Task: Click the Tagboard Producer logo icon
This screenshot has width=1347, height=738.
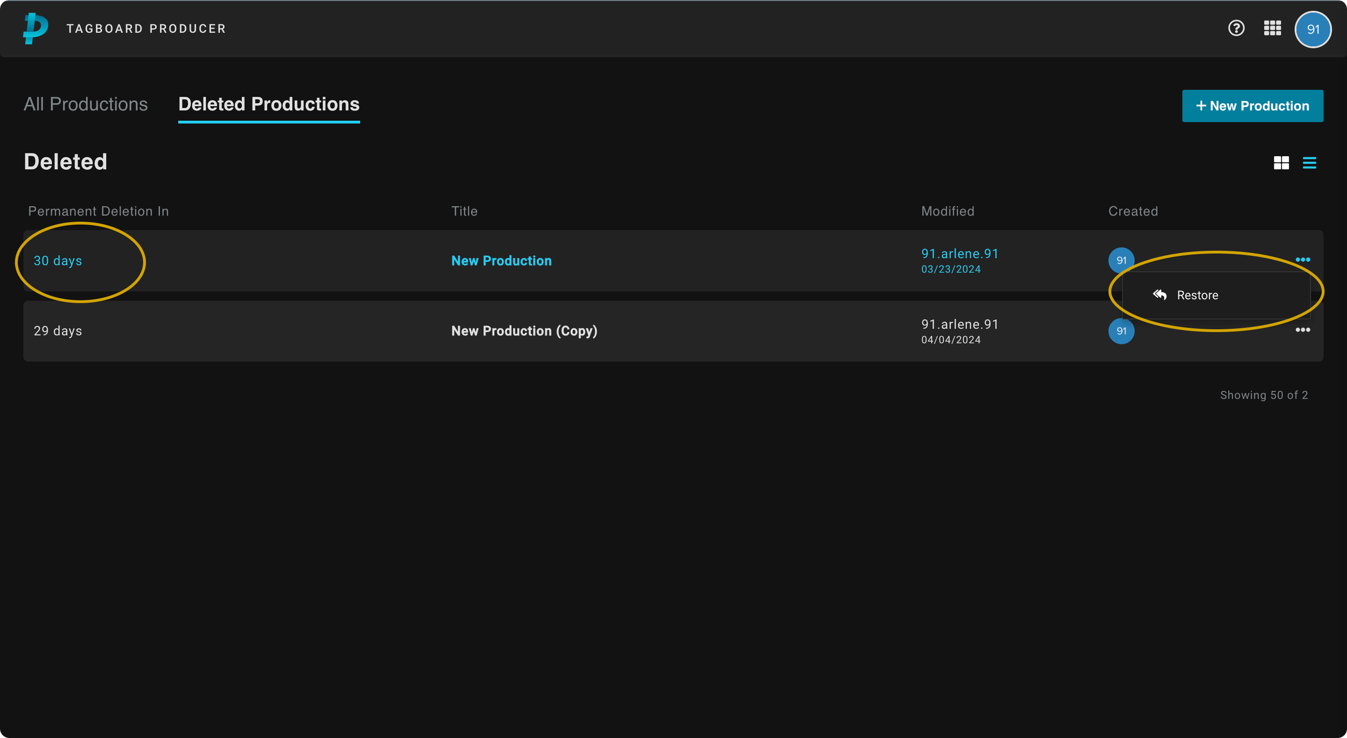Action: [x=36, y=28]
